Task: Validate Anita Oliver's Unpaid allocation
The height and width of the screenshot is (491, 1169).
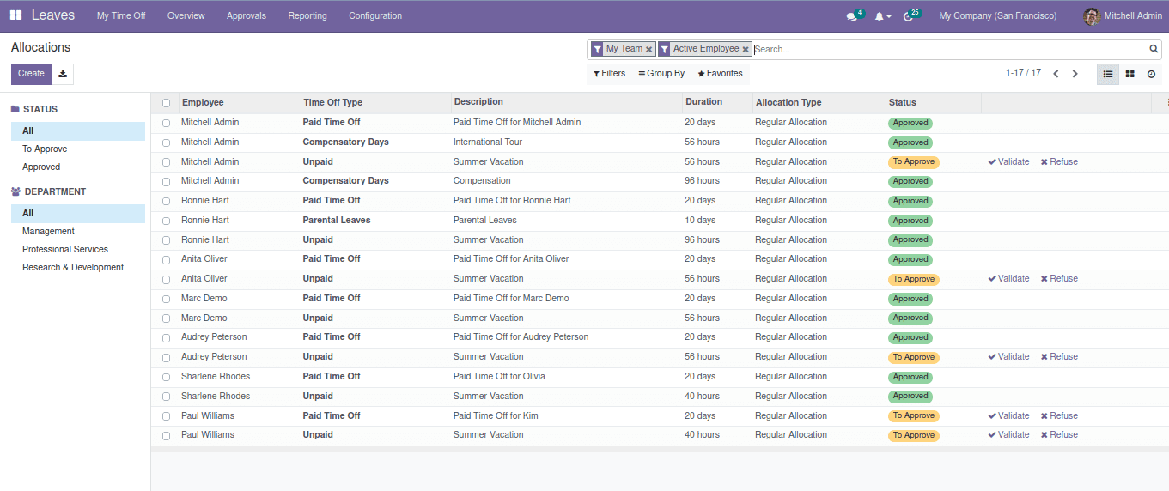Action: click(1008, 279)
